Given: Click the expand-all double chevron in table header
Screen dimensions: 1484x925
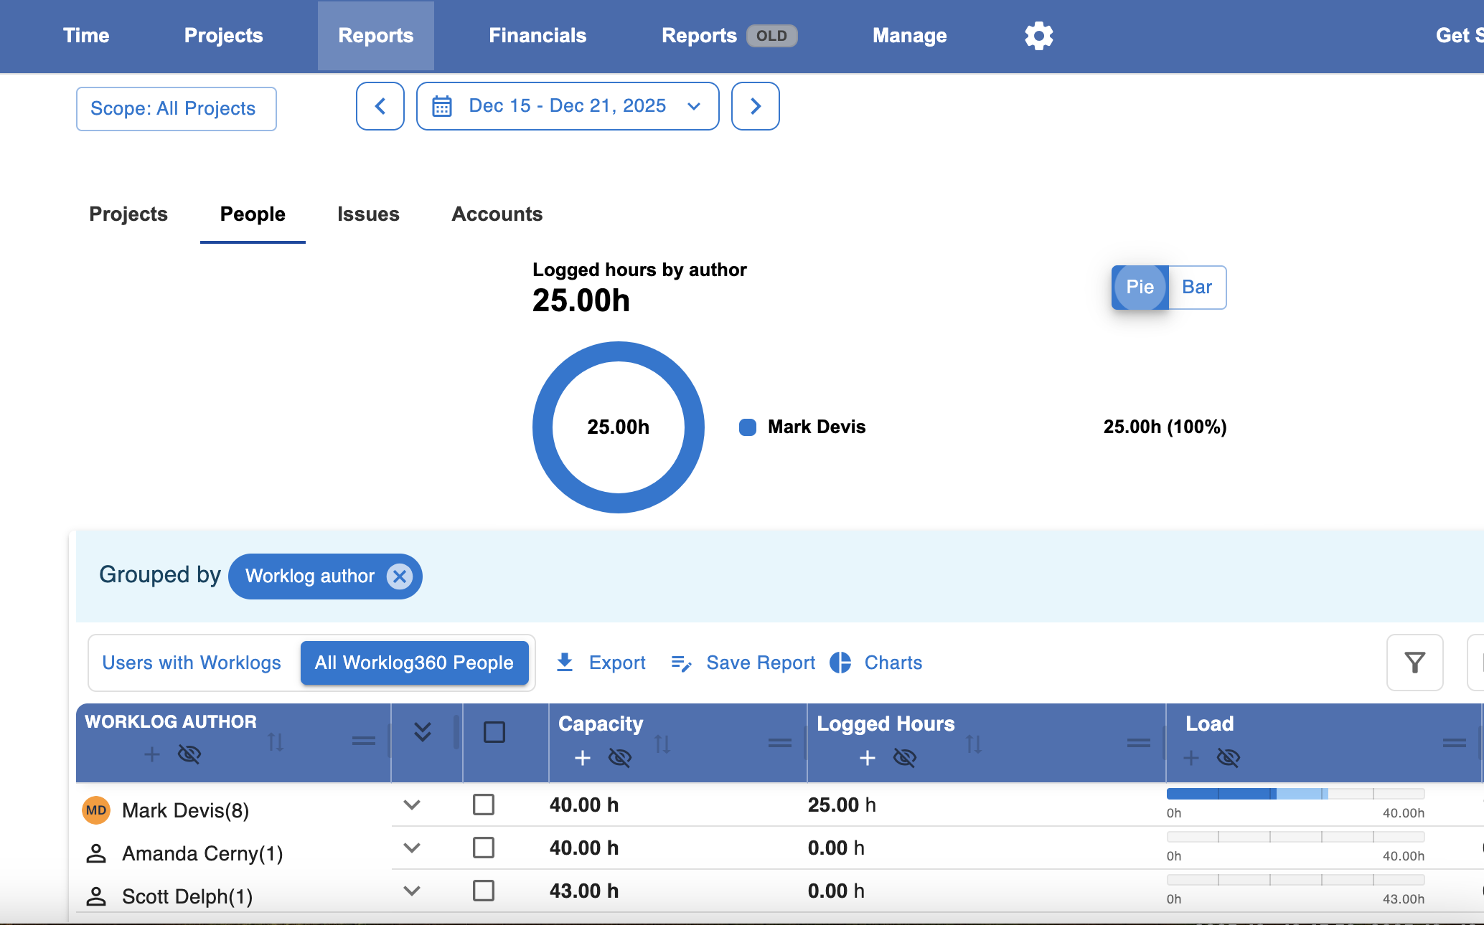Looking at the screenshot, I should [x=423, y=731].
